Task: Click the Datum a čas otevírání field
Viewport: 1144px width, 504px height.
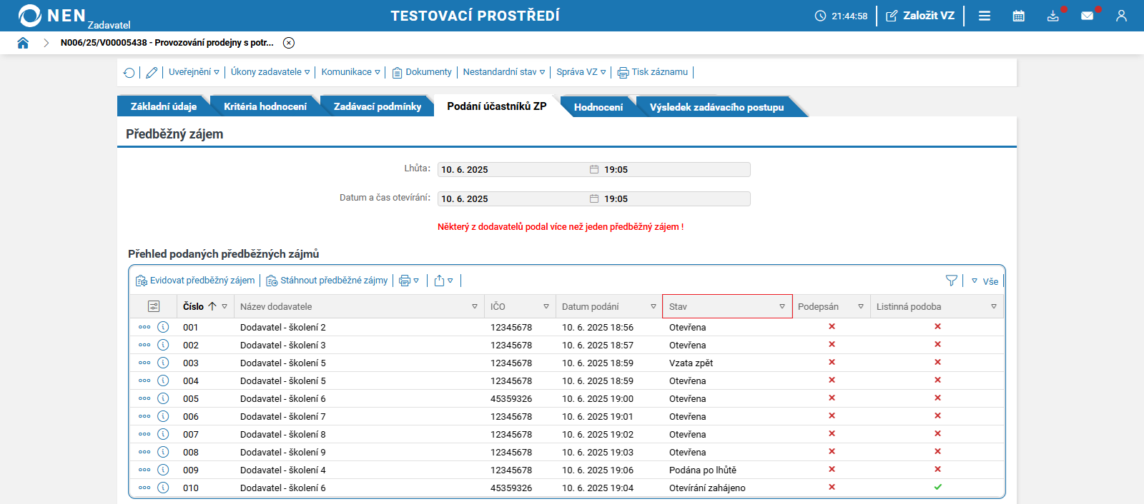Action: coord(593,198)
